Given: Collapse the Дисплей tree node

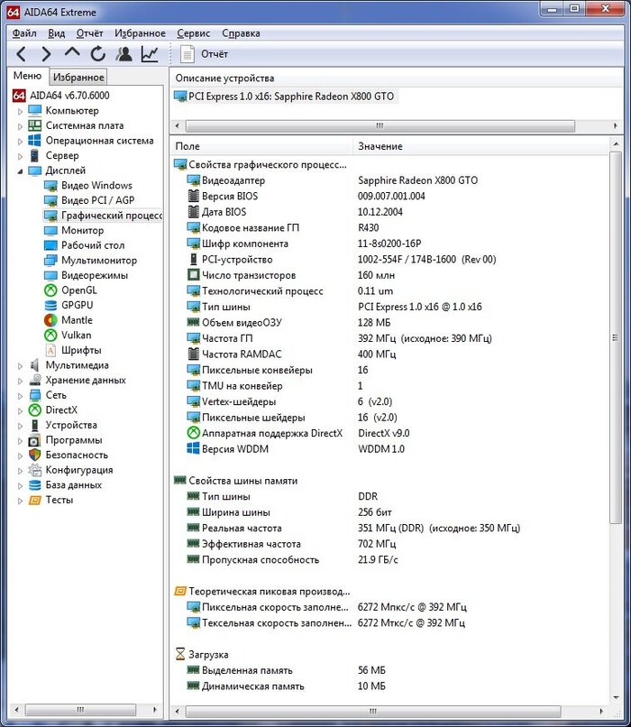Looking at the screenshot, I should 21,170.
